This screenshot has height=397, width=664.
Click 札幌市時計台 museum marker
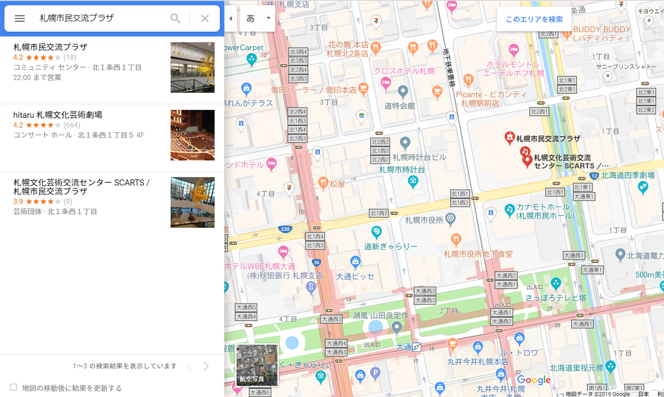pyautogui.click(x=413, y=181)
